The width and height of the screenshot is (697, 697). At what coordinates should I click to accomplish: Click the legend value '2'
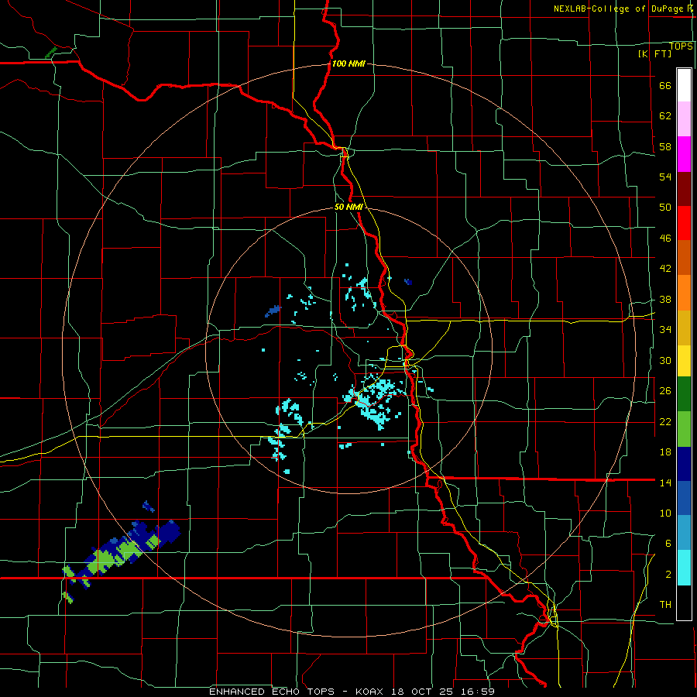(668, 574)
